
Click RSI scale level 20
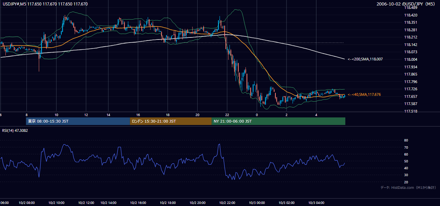(x=406, y=182)
